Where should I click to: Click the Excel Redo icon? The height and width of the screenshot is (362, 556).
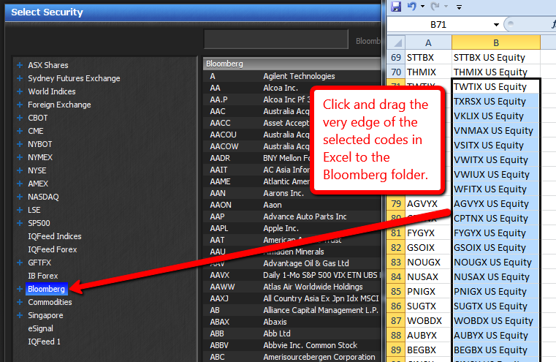435,7
